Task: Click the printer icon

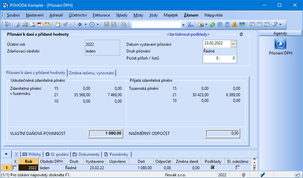Action: 25,25
